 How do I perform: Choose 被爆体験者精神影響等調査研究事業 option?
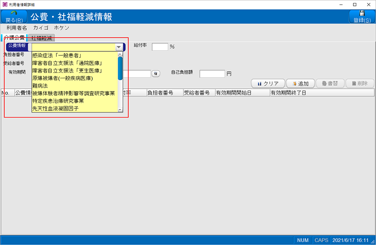pos(74,93)
